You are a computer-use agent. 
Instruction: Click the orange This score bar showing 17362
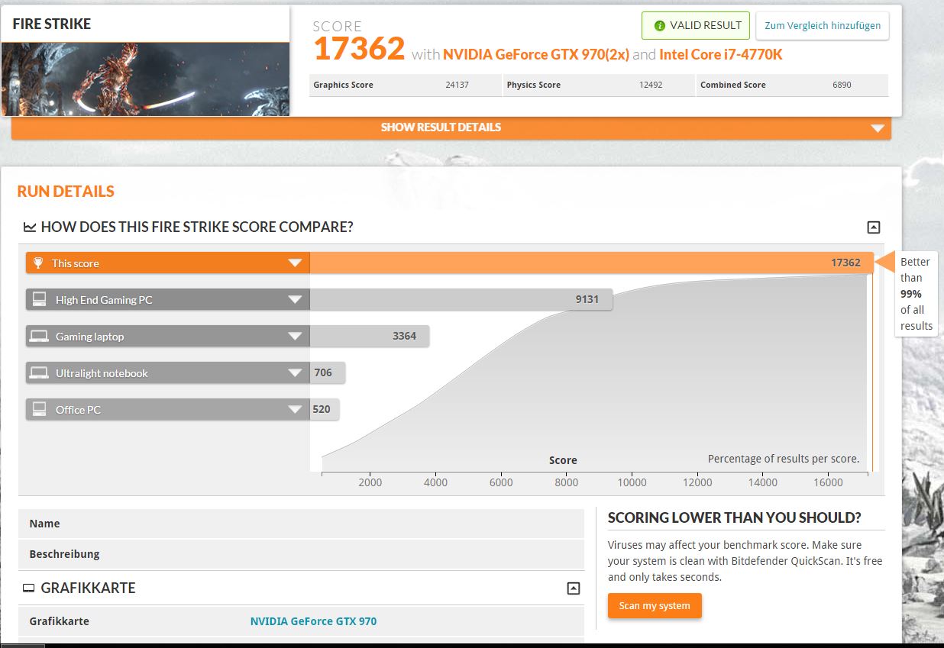point(591,263)
